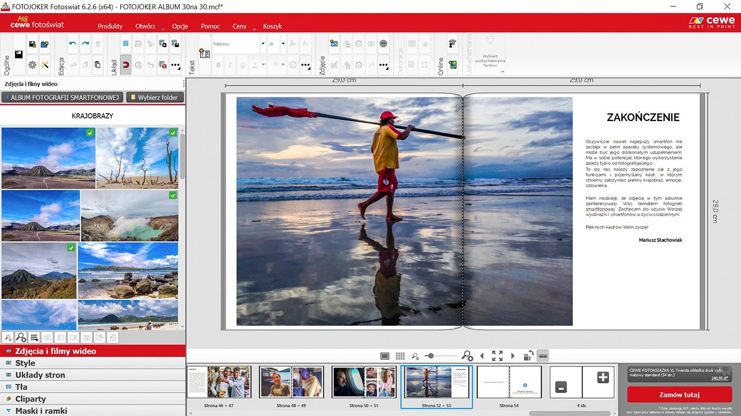741x416 pixels.
Task: Click the insert page layout icon
Action: [x=175, y=44]
